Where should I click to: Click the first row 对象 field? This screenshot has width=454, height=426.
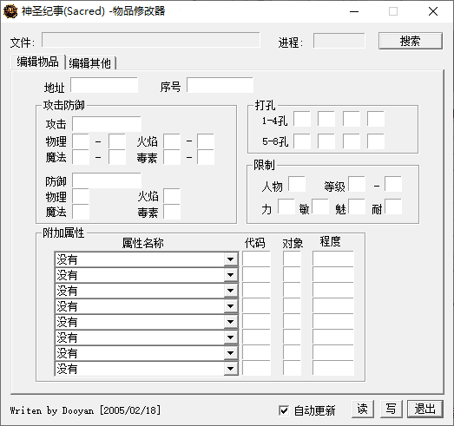pos(293,259)
